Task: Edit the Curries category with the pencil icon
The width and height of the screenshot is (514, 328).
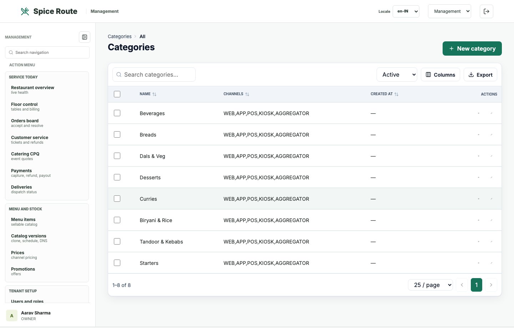Action: [x=492, y=199]
